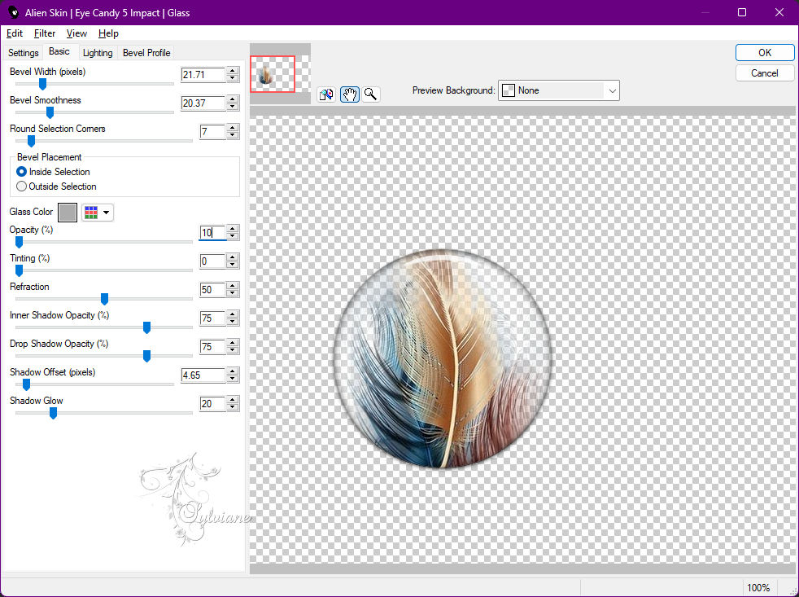Open the Filter menu
The image size is (799, 597).
click(45, 33)
